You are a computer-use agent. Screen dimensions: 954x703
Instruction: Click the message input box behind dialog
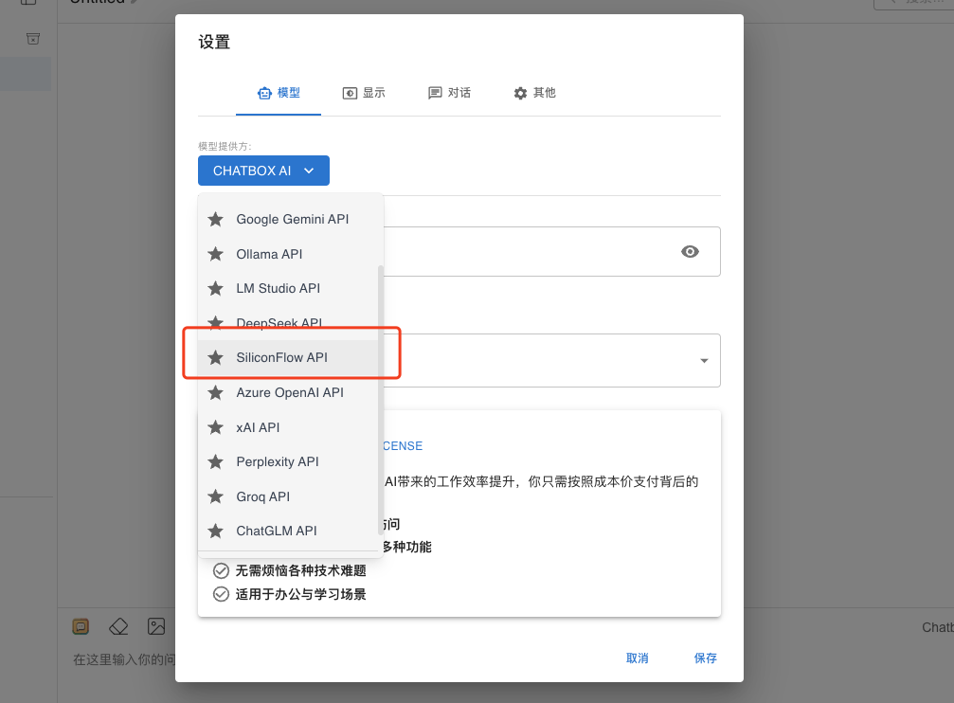click(x=124, y=659)
